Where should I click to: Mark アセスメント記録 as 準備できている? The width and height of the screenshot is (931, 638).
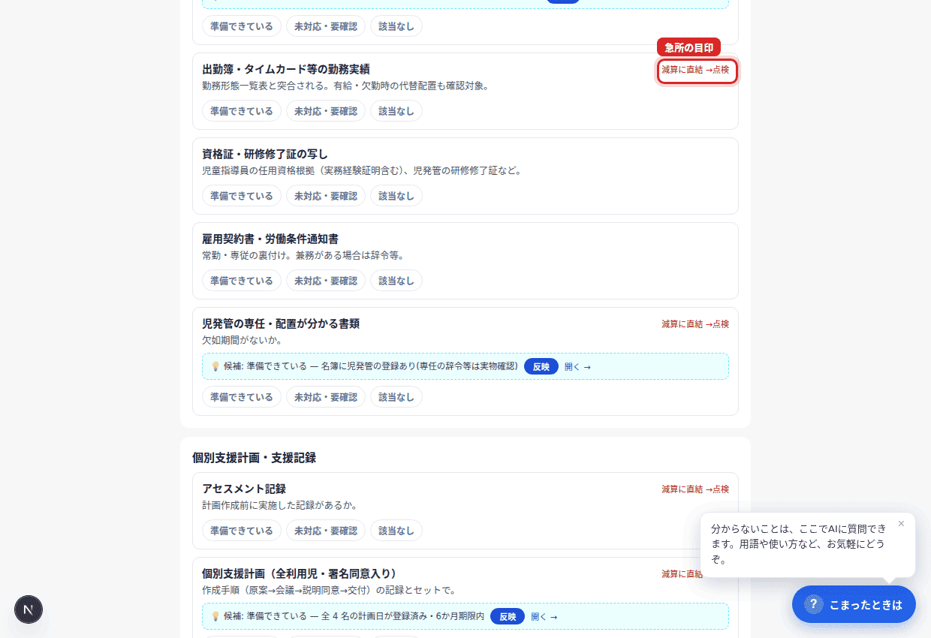click(242, 531)
